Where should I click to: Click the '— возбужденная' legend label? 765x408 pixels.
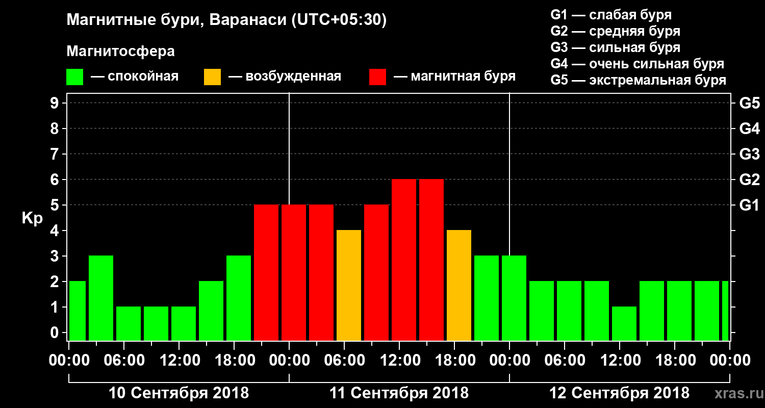coord(285,77)
